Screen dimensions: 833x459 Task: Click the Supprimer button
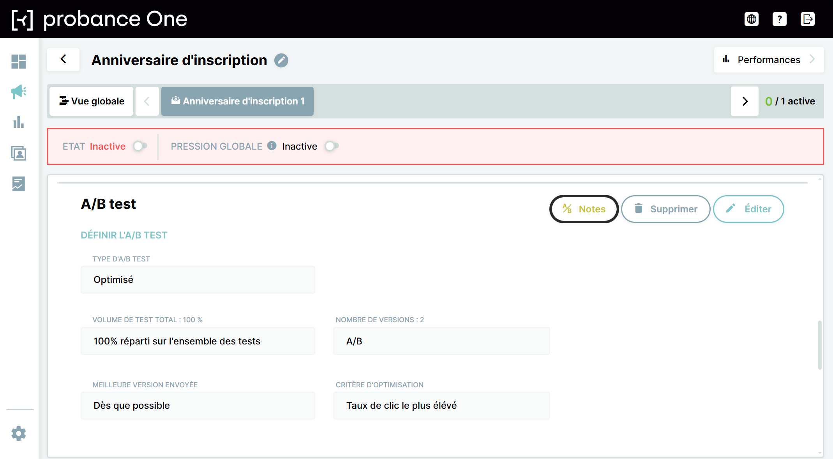[x=665, y=209]
